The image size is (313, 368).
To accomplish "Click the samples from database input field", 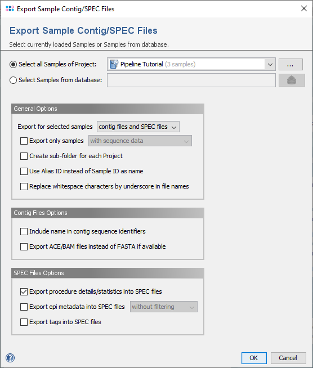I will pos(191,80).
